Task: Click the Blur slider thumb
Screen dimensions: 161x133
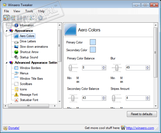Action: [117, 68]
